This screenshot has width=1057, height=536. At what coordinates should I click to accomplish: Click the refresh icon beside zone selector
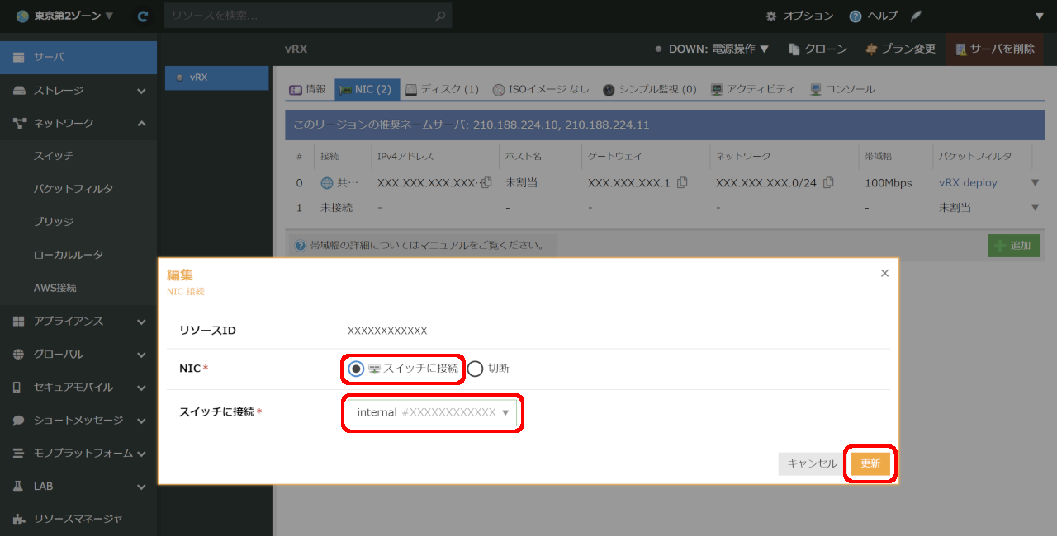point(143,16)
